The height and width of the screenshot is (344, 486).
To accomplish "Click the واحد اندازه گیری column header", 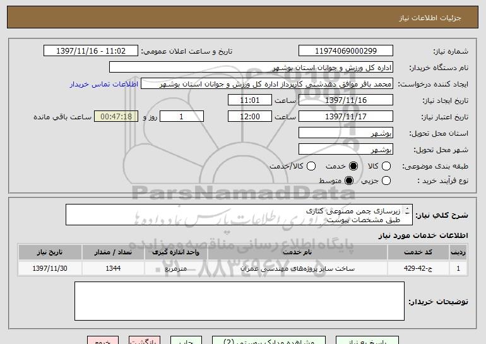I will coord(175,252).
